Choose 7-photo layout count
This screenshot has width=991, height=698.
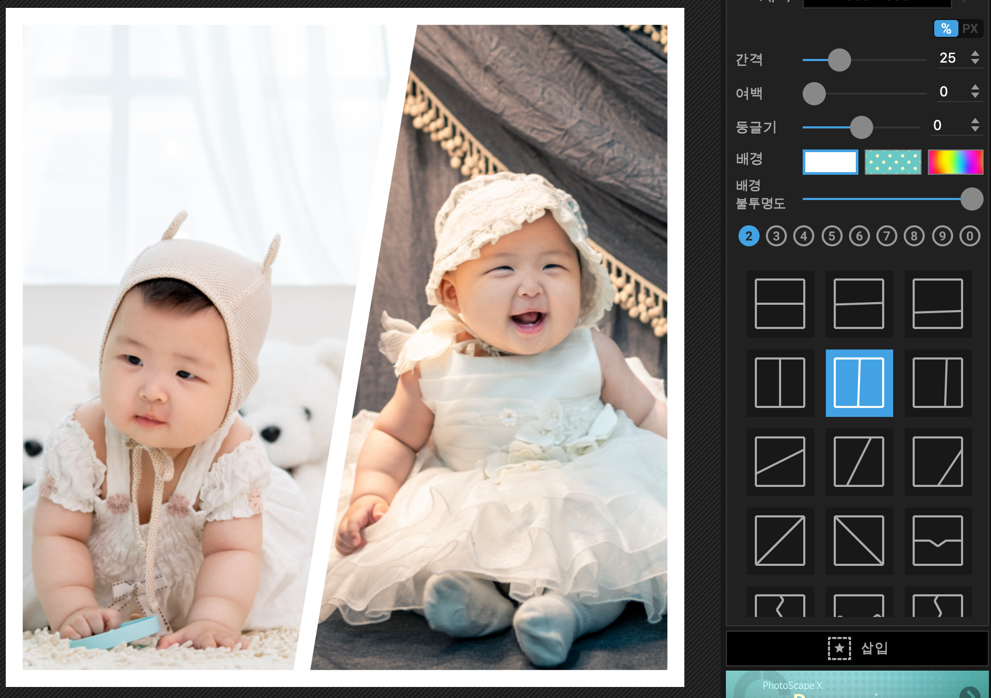tap(887, 236)
